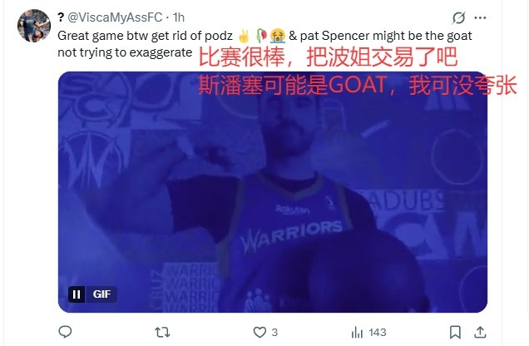This screenshot has width=529, height=346.
Task: Open the author's profile avatar
Action: click(x=34, y=26)
